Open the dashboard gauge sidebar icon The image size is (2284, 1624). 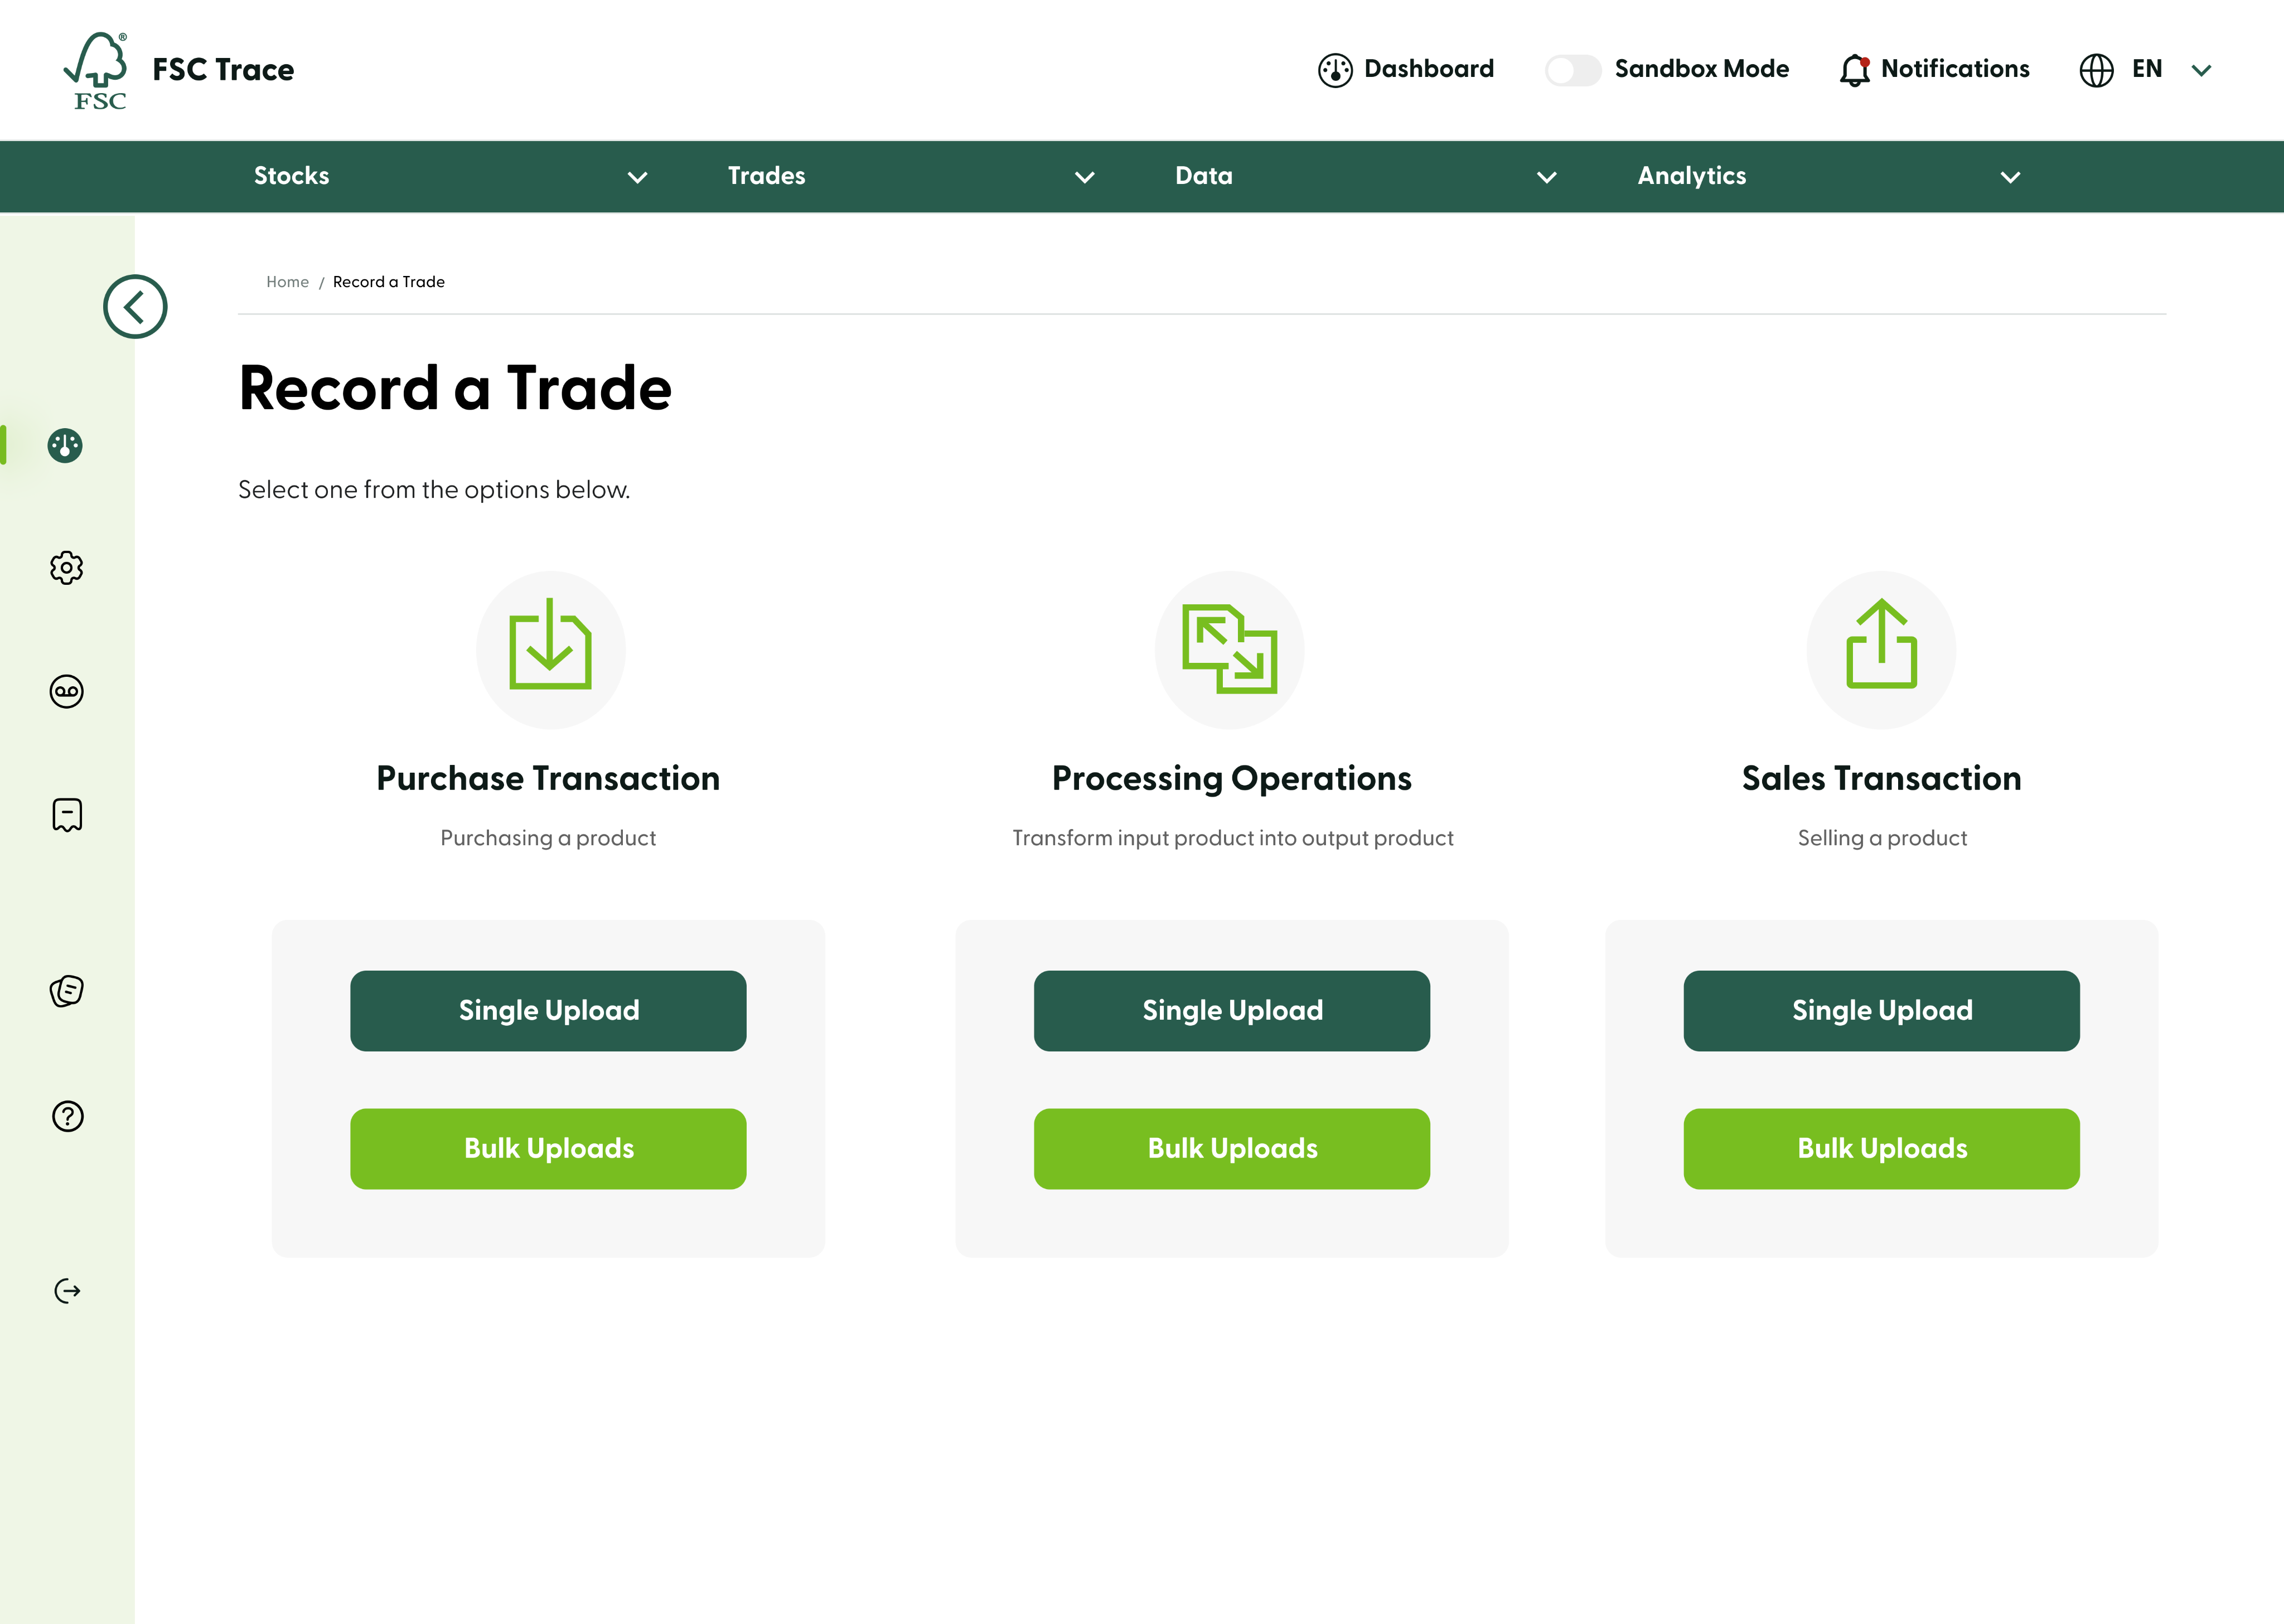[66, 445]
